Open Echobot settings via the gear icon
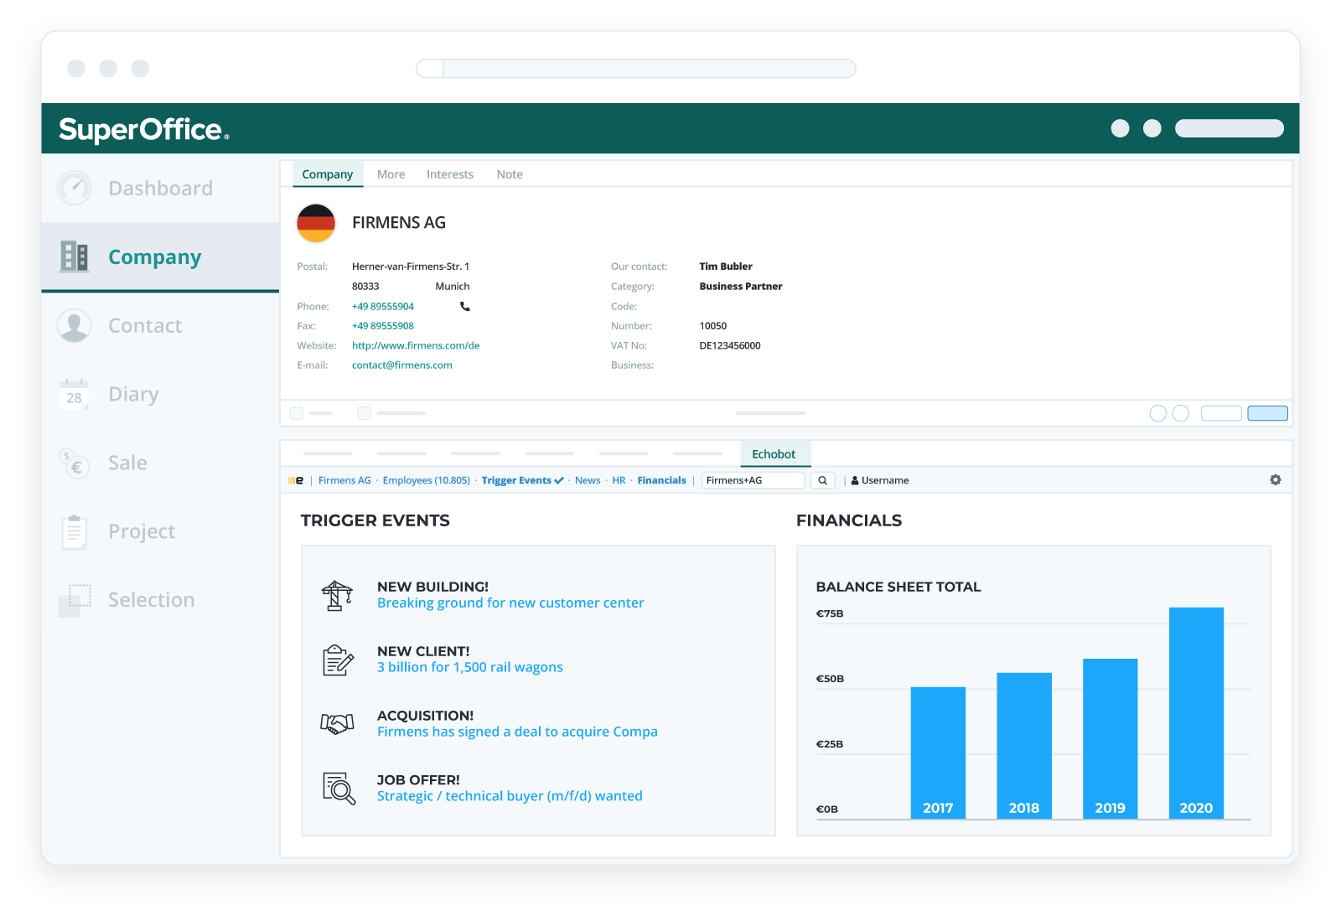1341x916 pixels. point(1276,479)
